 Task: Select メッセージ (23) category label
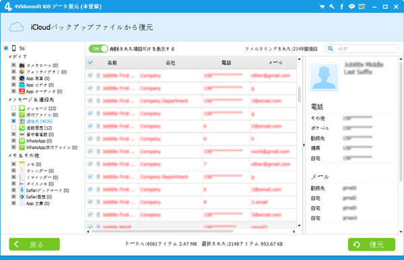[x=42, y=108]
